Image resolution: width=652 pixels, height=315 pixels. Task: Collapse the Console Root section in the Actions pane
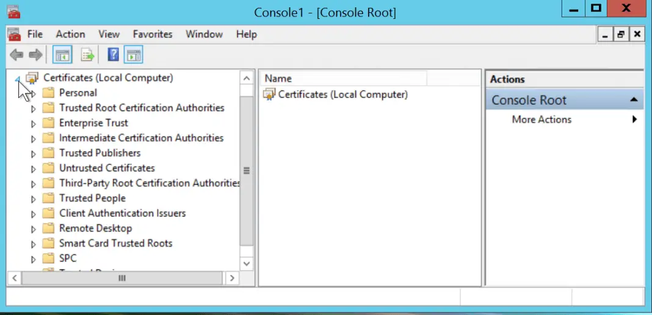coord(634,100)
